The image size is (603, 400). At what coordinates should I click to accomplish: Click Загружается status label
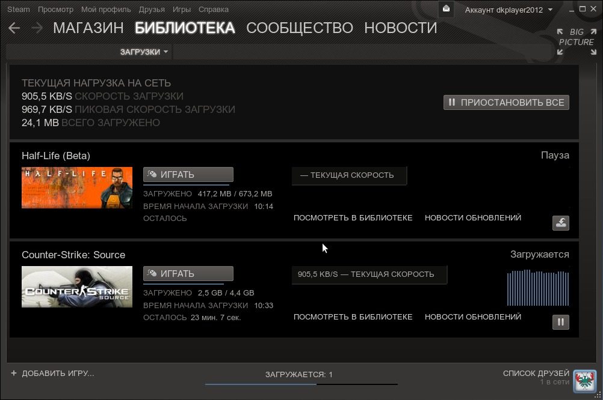pyautogui.click(x=540, y=254)
